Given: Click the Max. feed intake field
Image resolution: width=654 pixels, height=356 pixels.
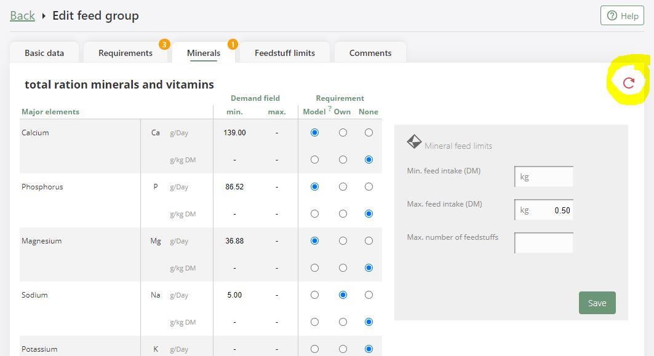Looking at the screenshot, I should (544, 210).
